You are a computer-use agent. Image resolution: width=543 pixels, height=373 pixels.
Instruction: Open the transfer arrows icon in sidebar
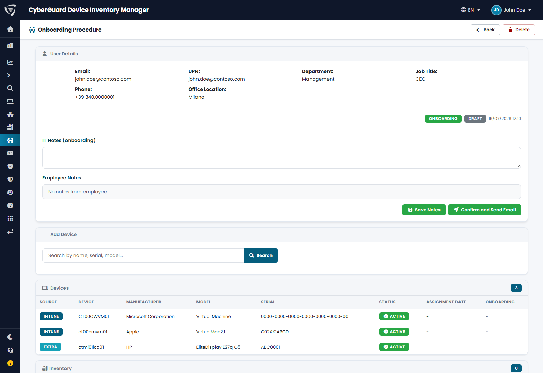(10, 231)
